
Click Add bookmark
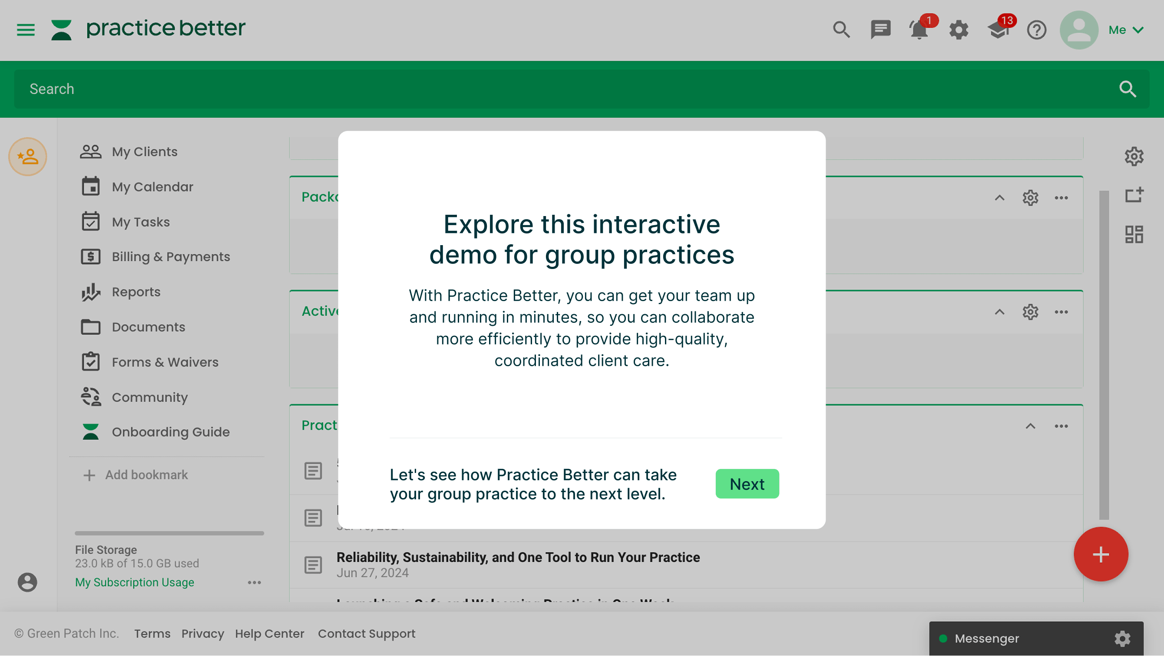pyautogui.click(x=136, y=475)
